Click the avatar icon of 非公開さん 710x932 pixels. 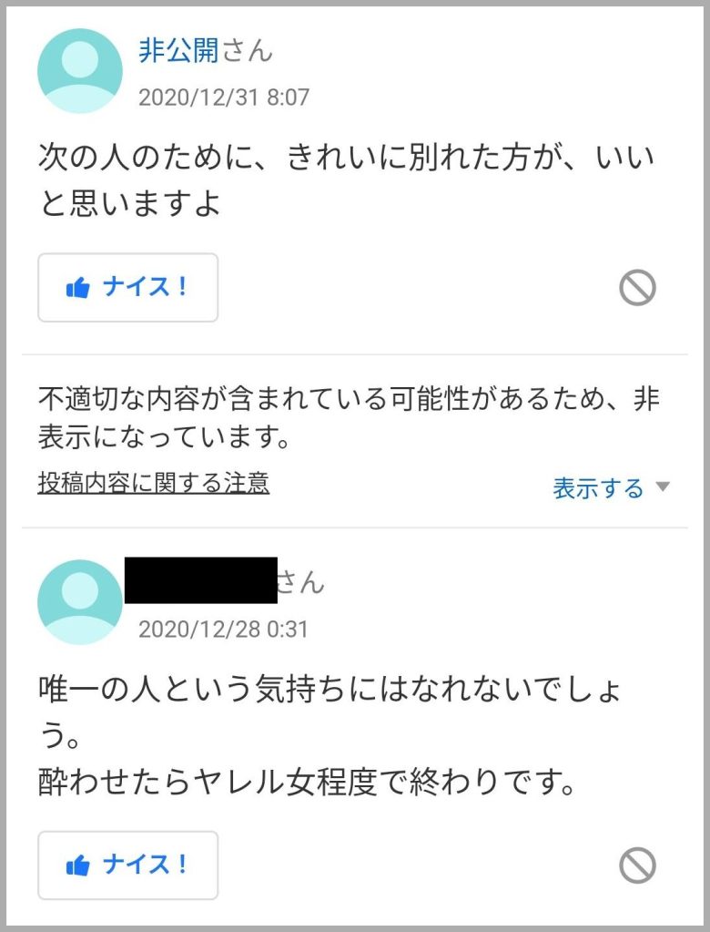point(80,71)
